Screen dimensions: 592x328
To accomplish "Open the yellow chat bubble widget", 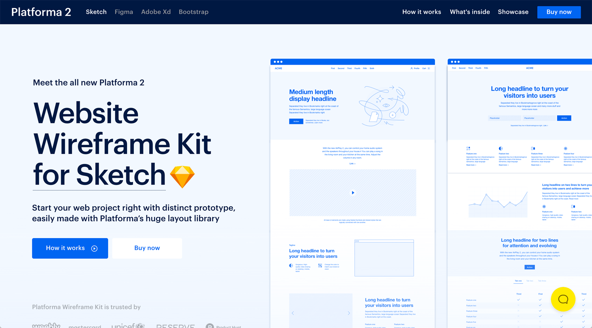I will (x=563, y=299).
